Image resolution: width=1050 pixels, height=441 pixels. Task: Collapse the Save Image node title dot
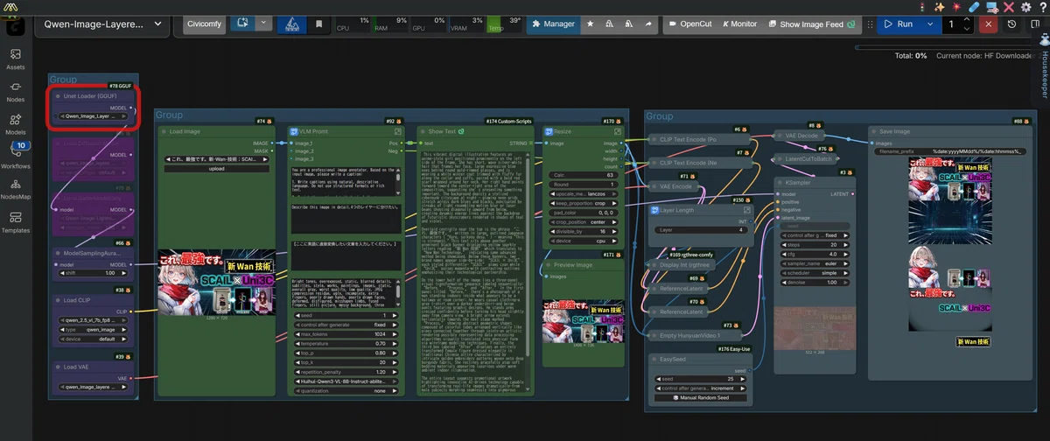876,131
